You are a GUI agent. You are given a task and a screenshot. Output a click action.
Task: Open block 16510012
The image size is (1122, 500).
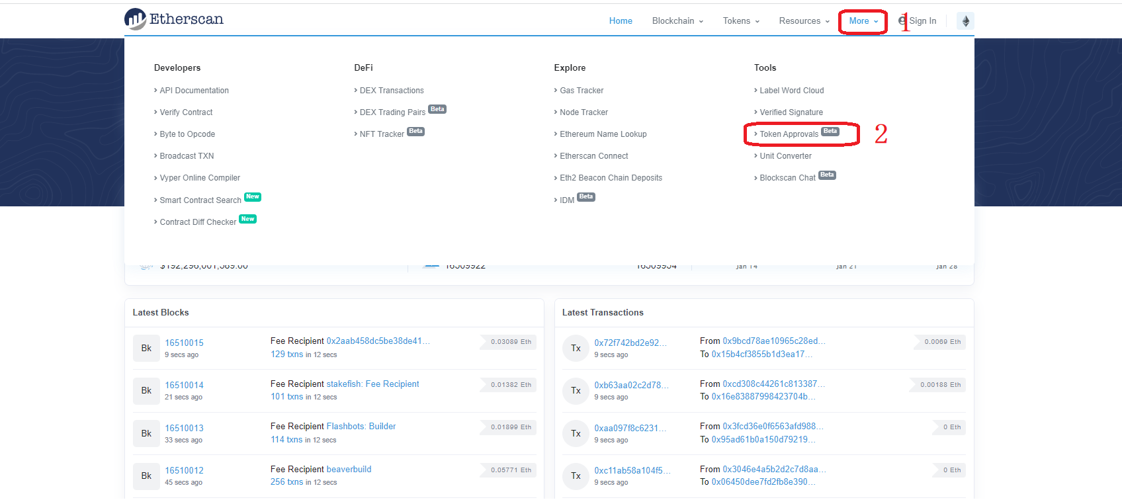click(184, 471)
